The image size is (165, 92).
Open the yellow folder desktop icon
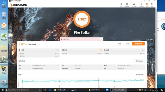4,48
